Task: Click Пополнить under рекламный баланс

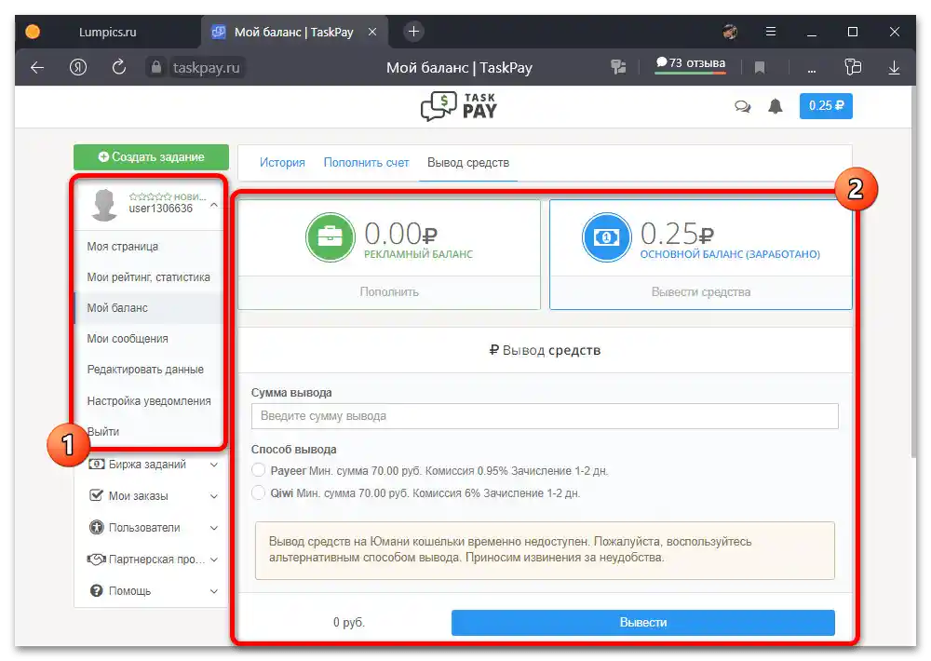Action: tap(389, 292)
